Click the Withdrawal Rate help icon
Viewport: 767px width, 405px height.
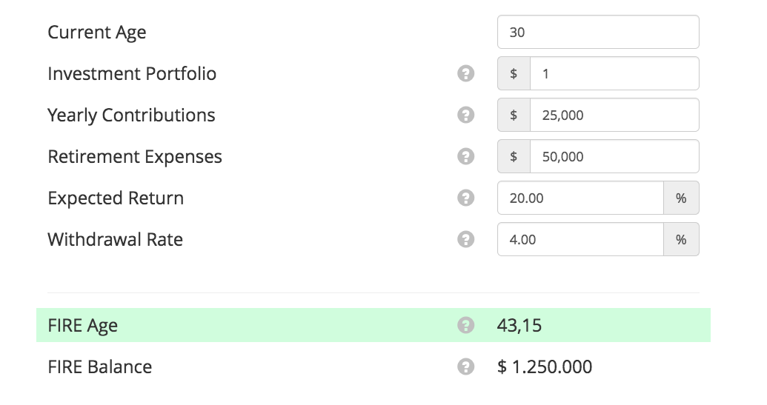(465, 239)
